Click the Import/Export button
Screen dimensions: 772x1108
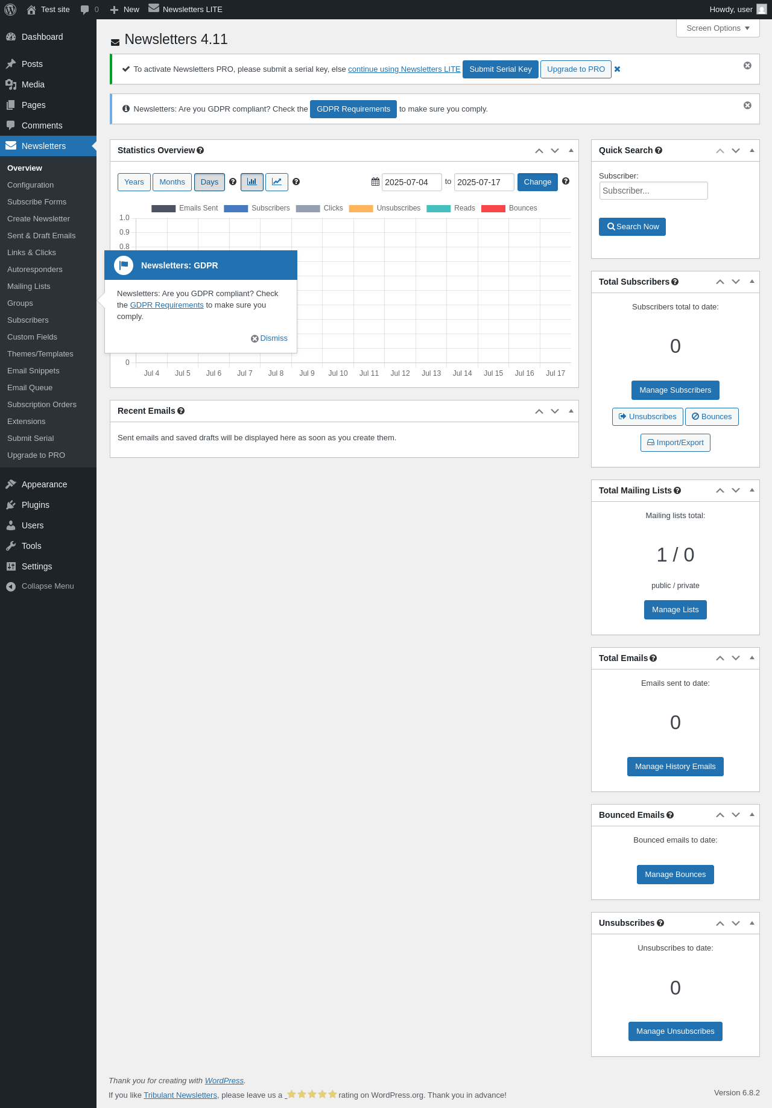[675, 443]
